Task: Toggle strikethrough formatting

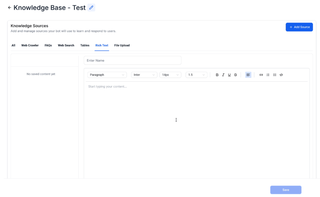Action: 235,75
